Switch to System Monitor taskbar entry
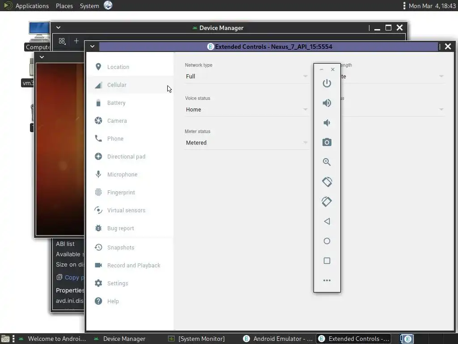 [x=196, y=339]
